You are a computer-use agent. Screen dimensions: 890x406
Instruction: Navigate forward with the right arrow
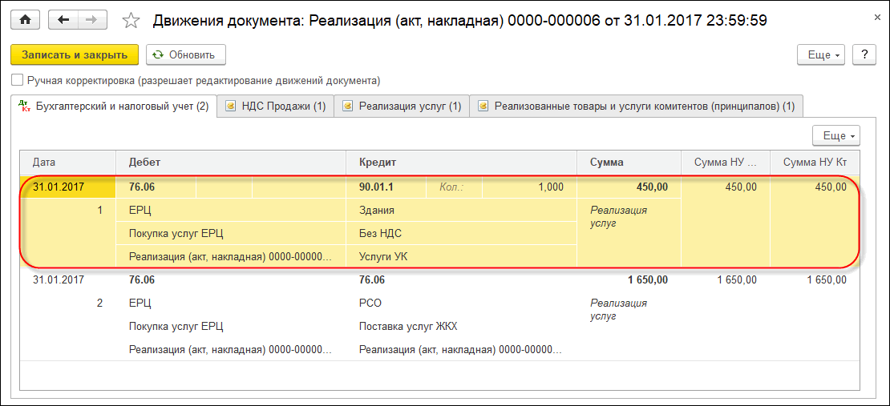tap(91, 20)
